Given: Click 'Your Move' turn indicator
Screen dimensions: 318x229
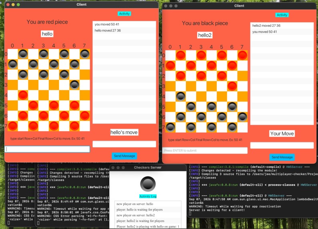Looking at the screenshot, I should pyautogui.click(x=282, y=133).
